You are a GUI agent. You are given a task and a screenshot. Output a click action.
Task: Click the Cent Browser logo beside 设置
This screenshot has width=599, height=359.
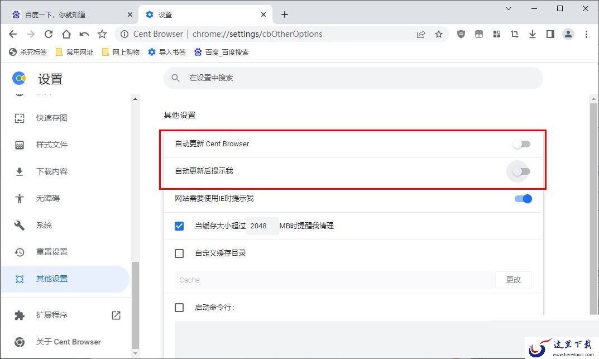[19, 78]
